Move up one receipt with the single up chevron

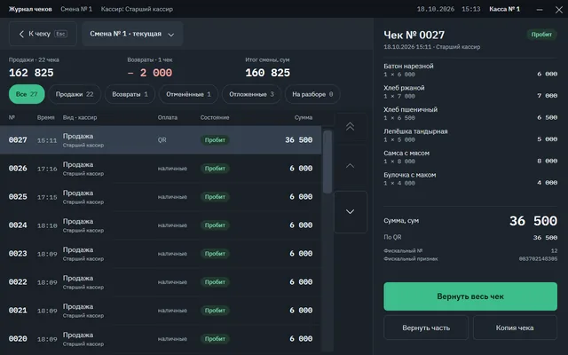pyautogui.click(x=350, y=166)
